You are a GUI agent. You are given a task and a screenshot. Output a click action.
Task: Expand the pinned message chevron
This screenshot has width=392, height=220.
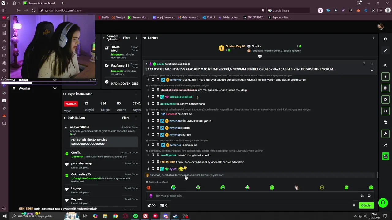(372, 70)
